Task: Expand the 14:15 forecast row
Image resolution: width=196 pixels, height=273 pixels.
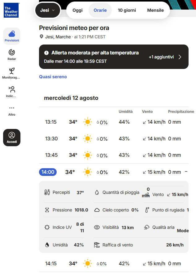Action: (114, 263)
